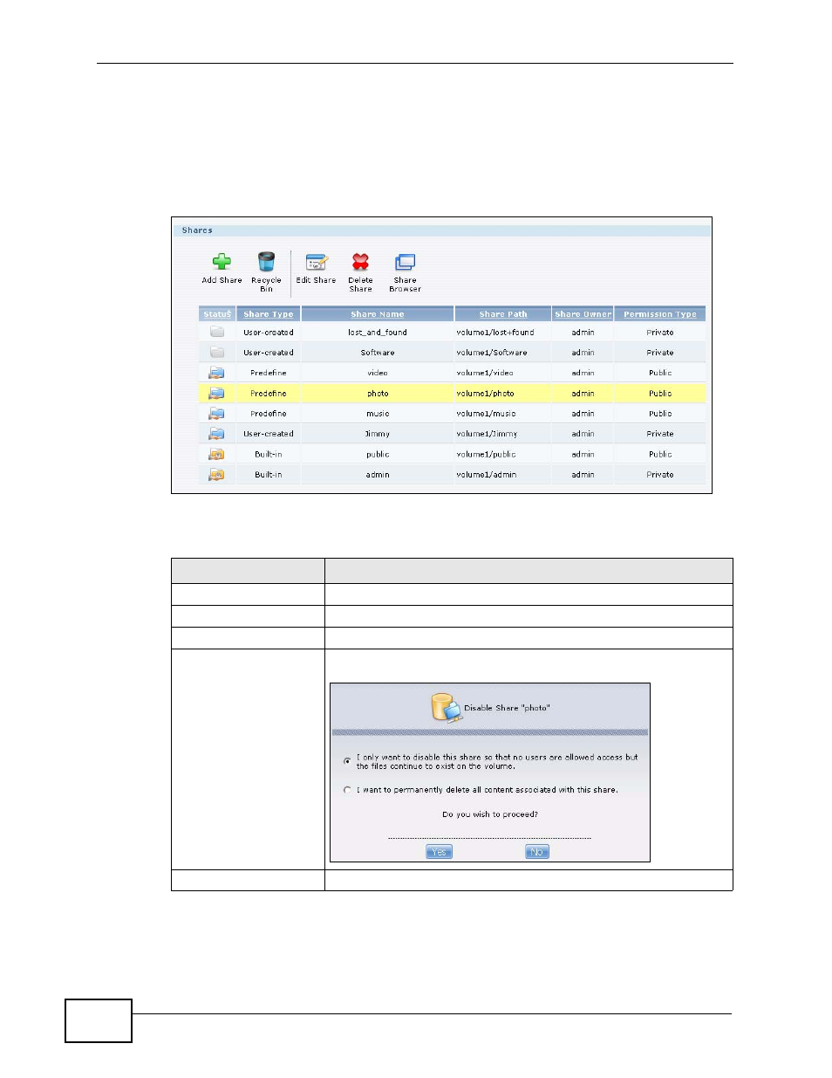Screen dimensions: 832x1078
Task: Click the Add Share plus icon
Action: coord(222,262)
